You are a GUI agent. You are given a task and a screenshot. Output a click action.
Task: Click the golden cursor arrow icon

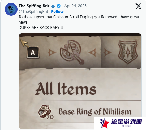tap(24, 43)
